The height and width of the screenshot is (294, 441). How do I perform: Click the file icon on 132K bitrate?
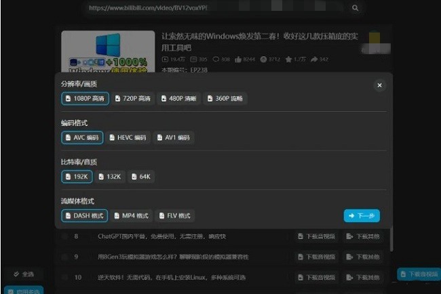point(100,177)
